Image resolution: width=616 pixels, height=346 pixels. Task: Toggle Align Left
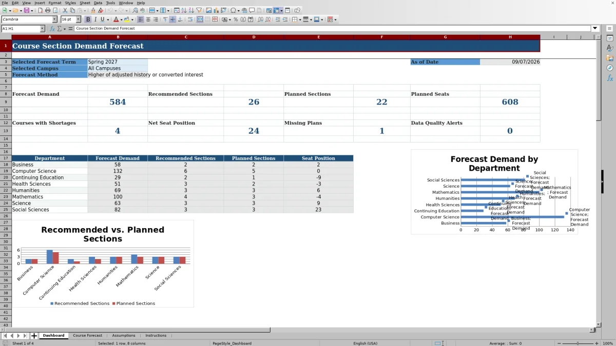[140, 19]
